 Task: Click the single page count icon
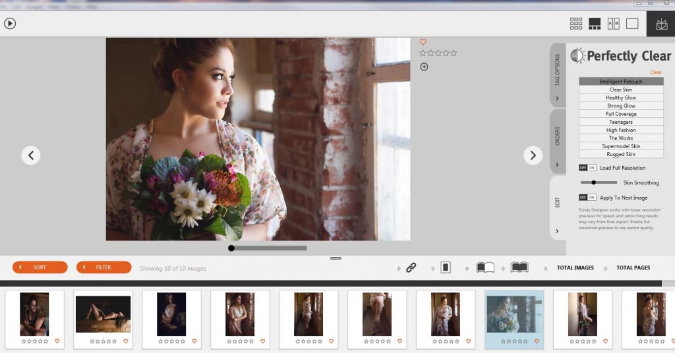click(446, 267)
